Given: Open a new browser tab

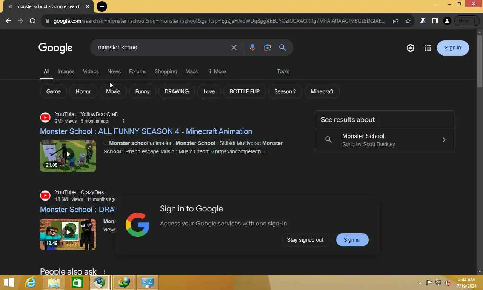Looking at the screenshot, I should click(102, 6).
